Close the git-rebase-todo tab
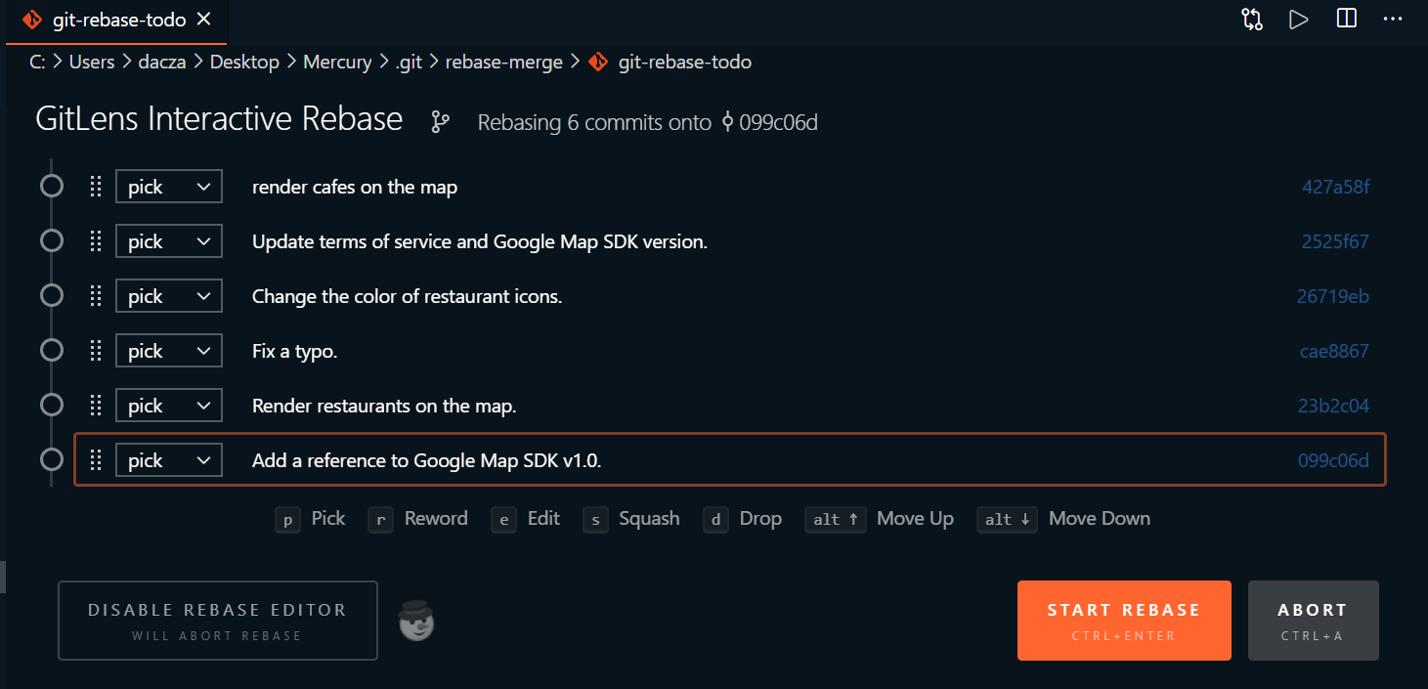Image resolution: width=1428 pixels, height=689 pixels. (x=204, y=20)
